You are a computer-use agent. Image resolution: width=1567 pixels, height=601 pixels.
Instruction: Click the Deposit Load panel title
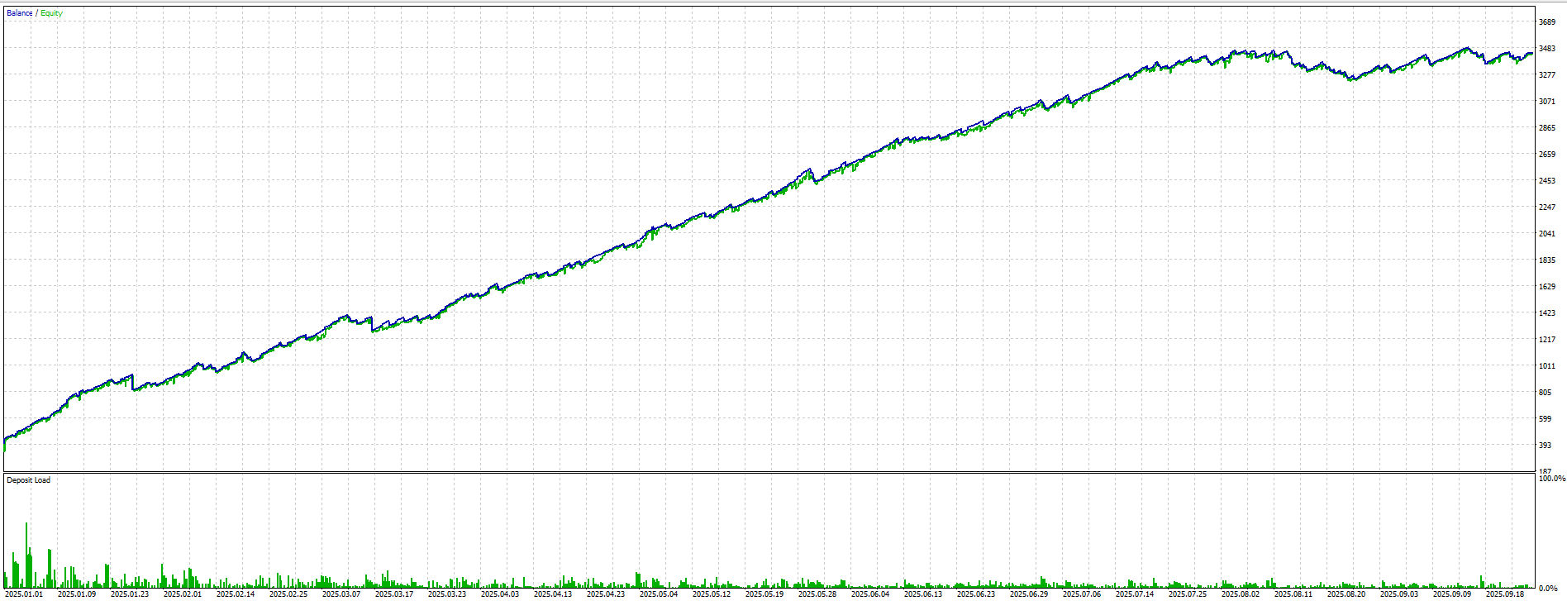point(28,480)
